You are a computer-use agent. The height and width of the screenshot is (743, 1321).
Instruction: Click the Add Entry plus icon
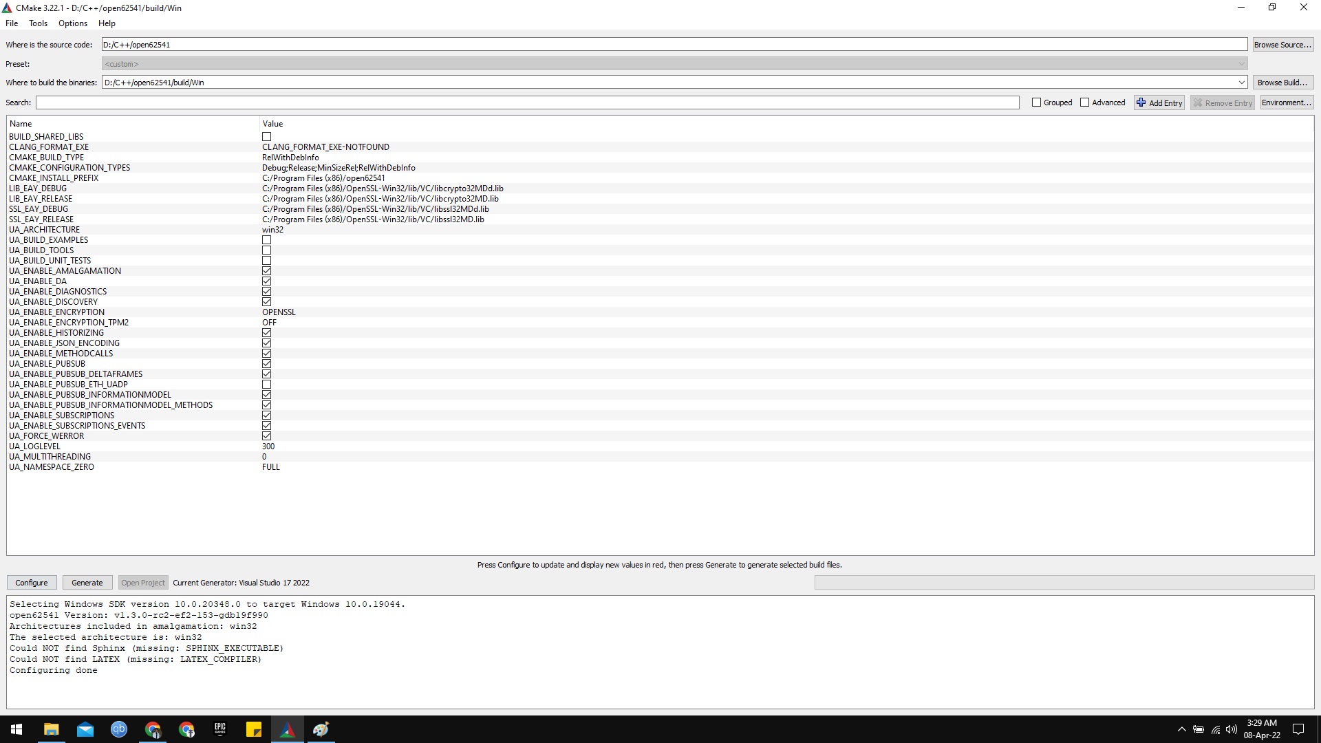1142,102
